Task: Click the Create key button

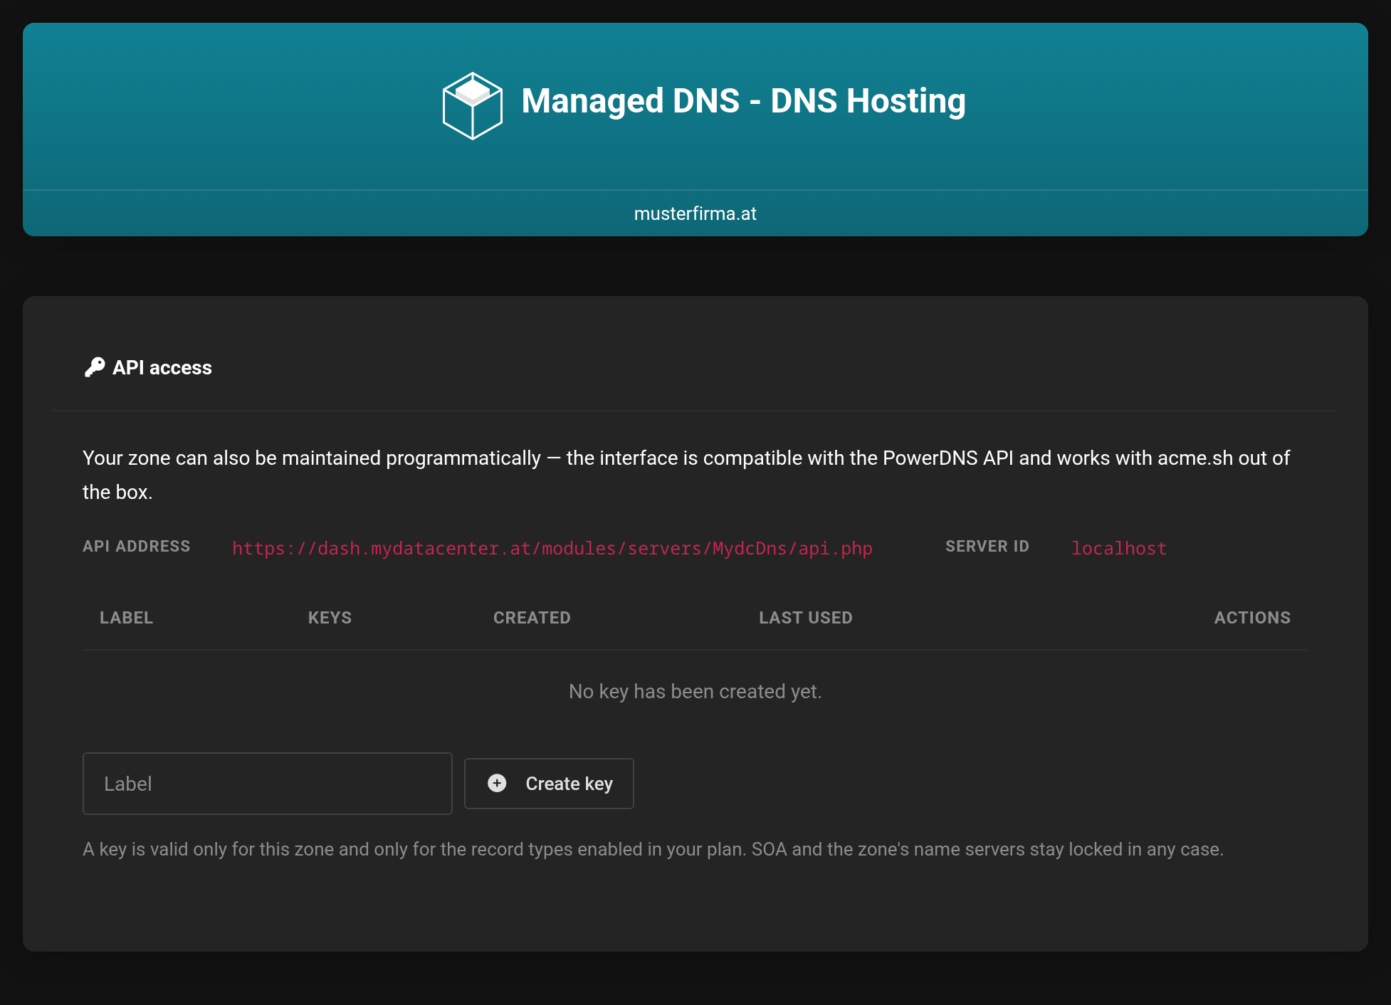Action: coord(549,784)
